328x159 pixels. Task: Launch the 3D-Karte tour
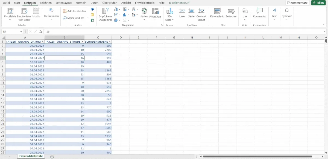click(x=169, y=14)
